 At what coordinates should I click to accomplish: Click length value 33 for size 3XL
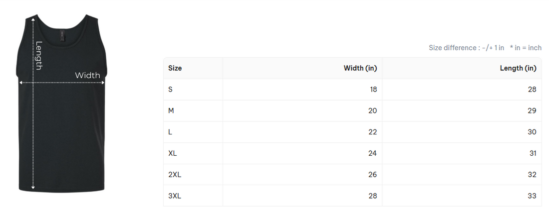[532, 196]
